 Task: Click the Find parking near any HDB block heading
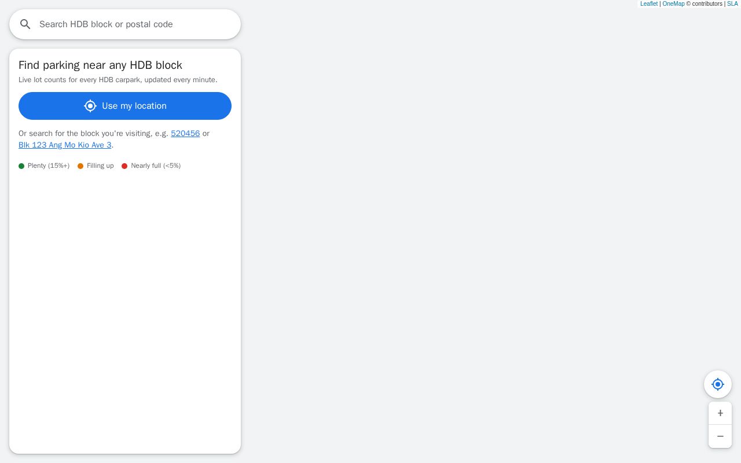100,65
